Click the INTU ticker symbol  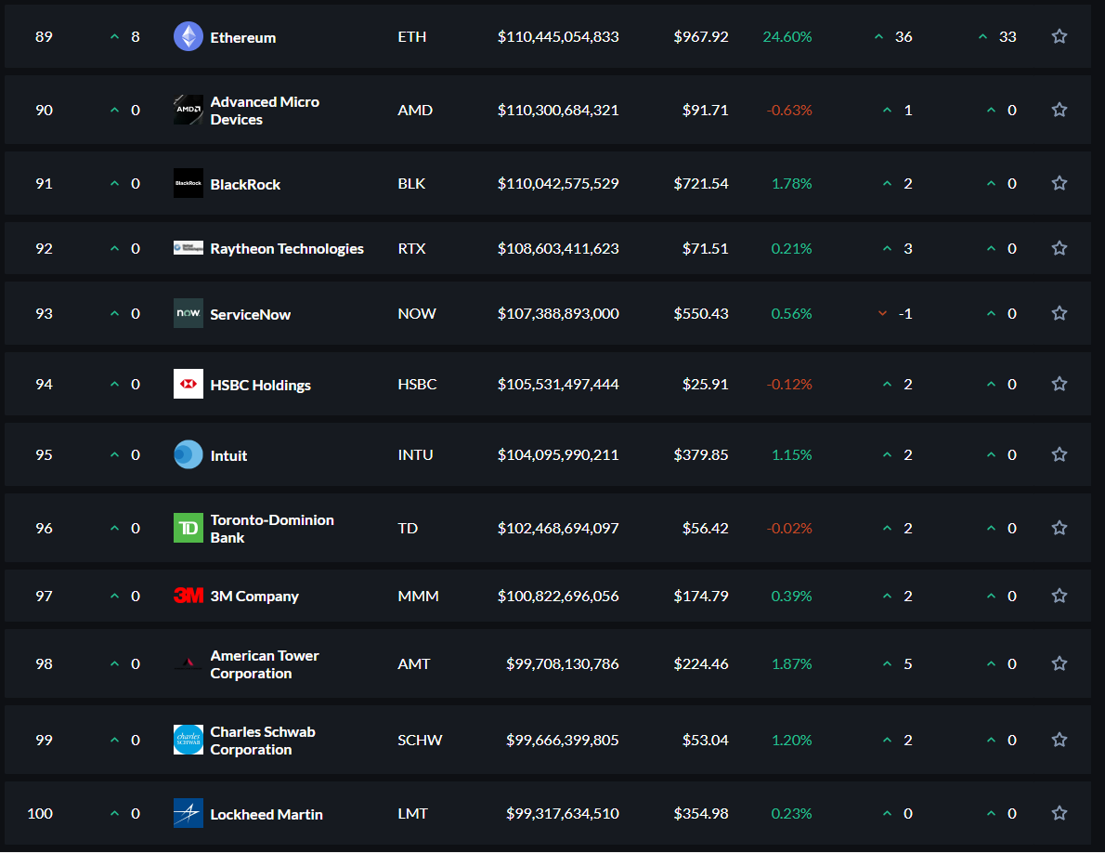tap(415, 454)
